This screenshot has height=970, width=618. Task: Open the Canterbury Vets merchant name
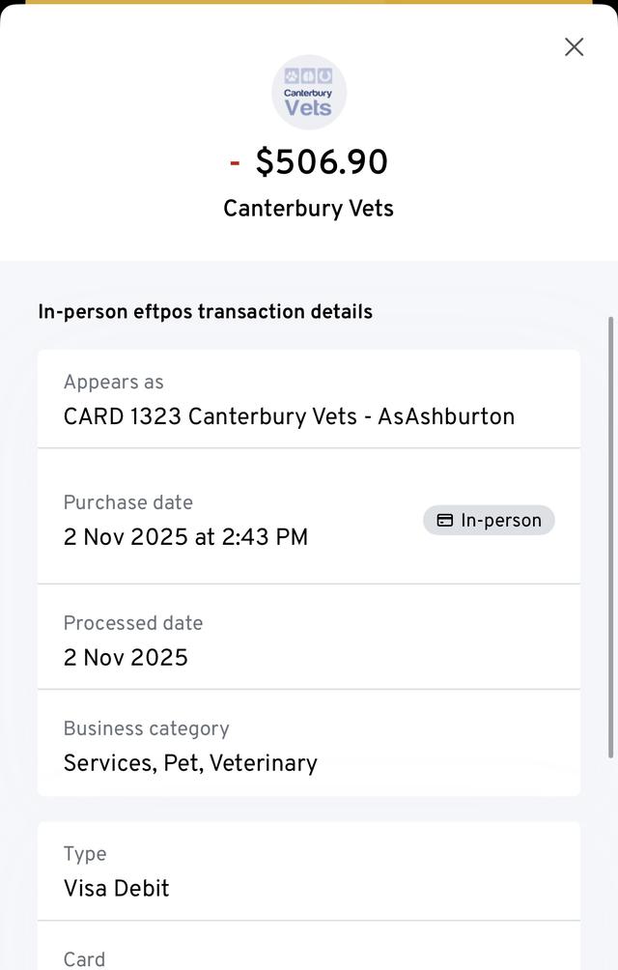pos(309,209)
